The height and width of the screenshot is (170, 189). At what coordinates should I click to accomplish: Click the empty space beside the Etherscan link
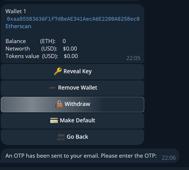click(x=86, y=26)
